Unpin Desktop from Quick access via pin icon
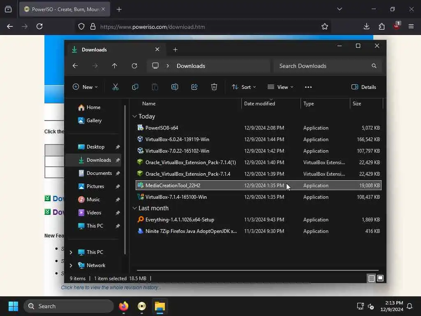This screenshot has width=421, height=316. [118, 147]
